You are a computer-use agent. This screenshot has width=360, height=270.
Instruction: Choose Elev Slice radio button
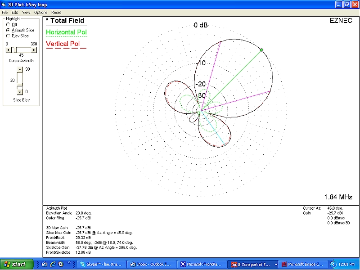pos(8,36)
